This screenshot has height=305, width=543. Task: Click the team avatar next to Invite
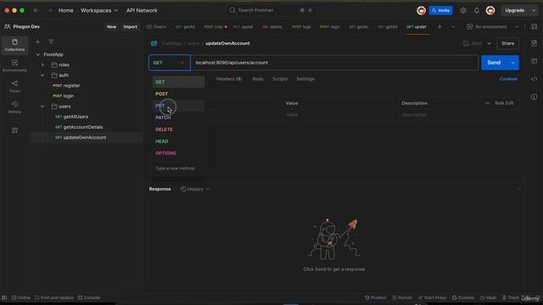pos(421,10)
